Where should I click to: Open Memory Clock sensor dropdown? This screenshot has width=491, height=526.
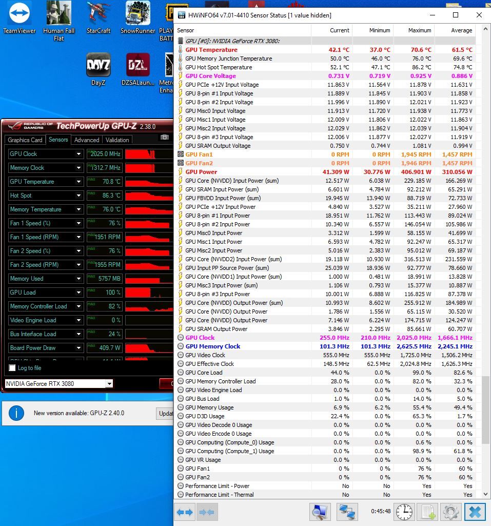(x=79, y=168)
